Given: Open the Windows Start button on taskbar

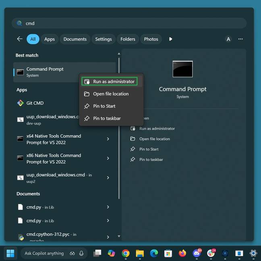Looking at the screenshot, I should tap(10, 253).
